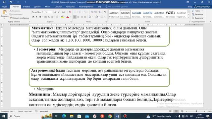This screenshot has width=212, height=119.
Task: Apply red font color button
Action: 68,17
